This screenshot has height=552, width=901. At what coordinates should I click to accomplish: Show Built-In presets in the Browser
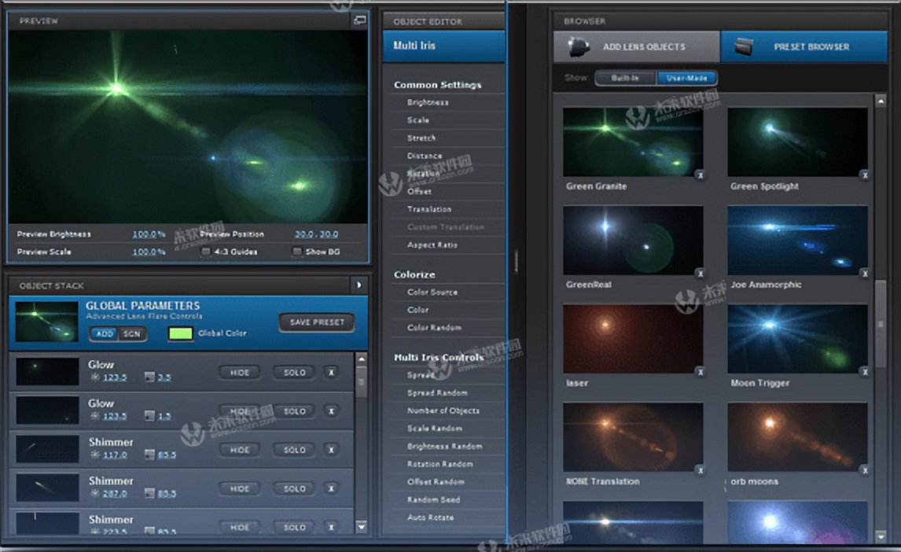click(x=625, y=78)
